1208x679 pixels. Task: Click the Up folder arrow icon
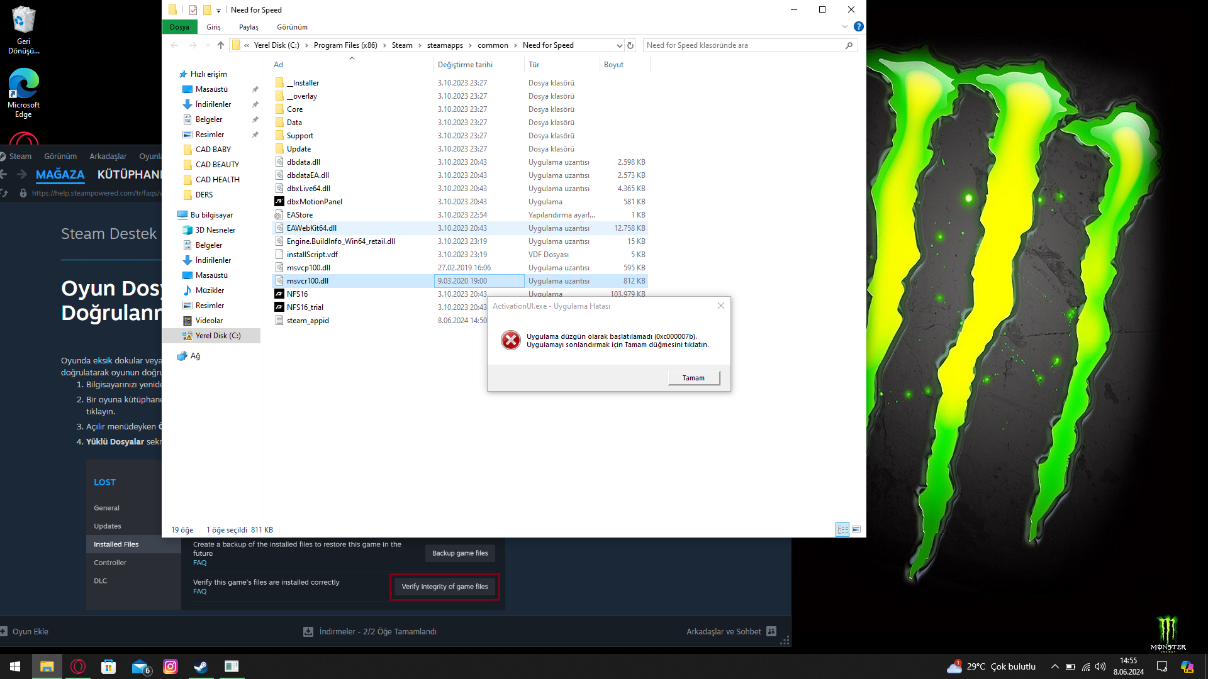(x=220, y=45)
